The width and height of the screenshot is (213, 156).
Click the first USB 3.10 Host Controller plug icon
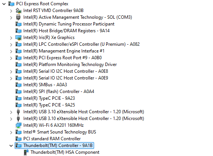coord(18,112)
